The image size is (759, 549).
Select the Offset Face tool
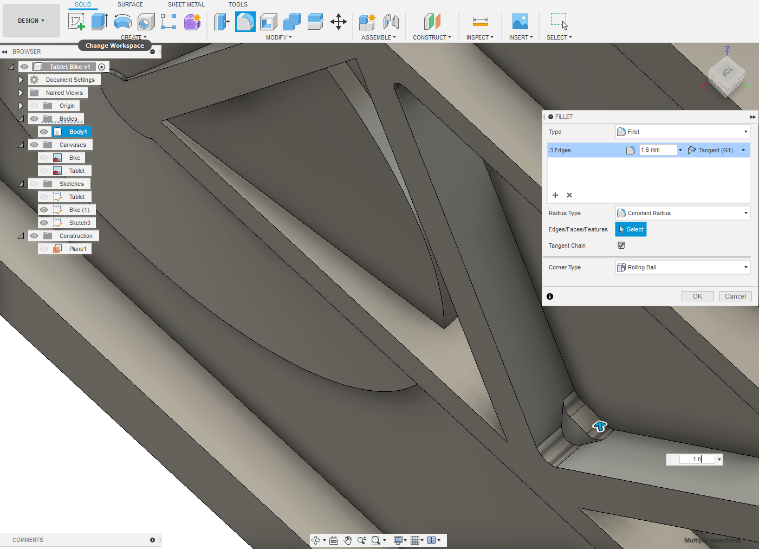315,22
